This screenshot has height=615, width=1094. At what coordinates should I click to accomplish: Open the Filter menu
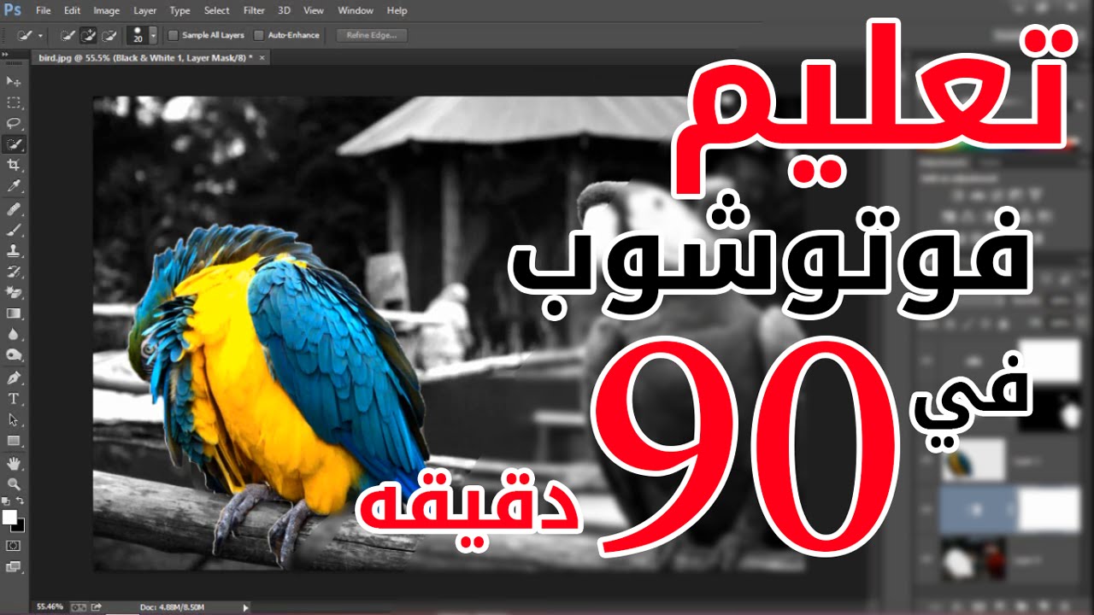point(254,10)
